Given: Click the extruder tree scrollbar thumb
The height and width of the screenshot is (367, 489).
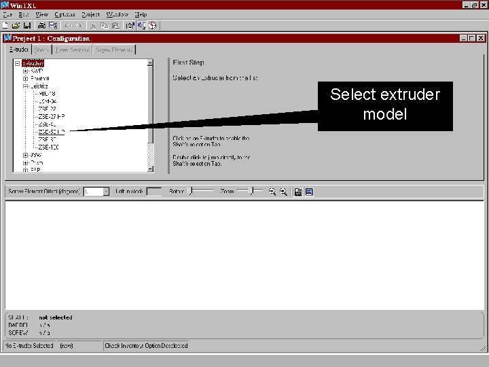Looking at the screenshot, I should coord(150,104).
